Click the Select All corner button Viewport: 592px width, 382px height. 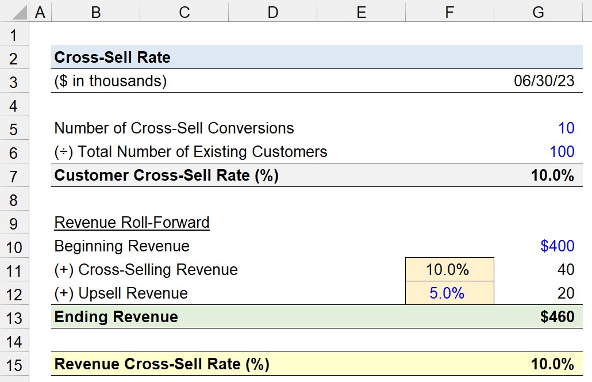[x=14, y=10]
